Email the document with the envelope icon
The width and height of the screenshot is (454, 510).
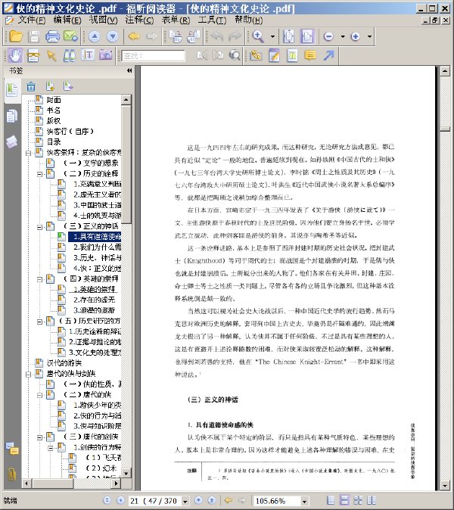pyautogui.click(x=70, y=36)
